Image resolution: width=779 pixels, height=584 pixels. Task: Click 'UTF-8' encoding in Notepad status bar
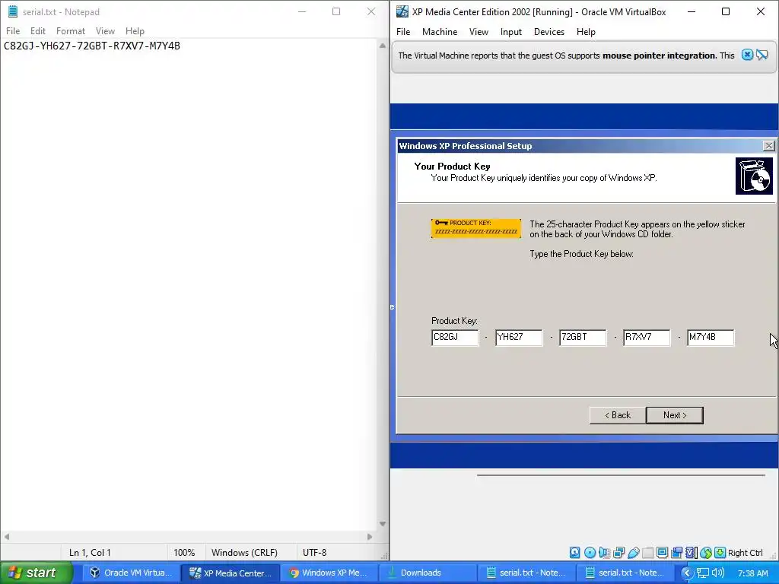tap(314, 552)
